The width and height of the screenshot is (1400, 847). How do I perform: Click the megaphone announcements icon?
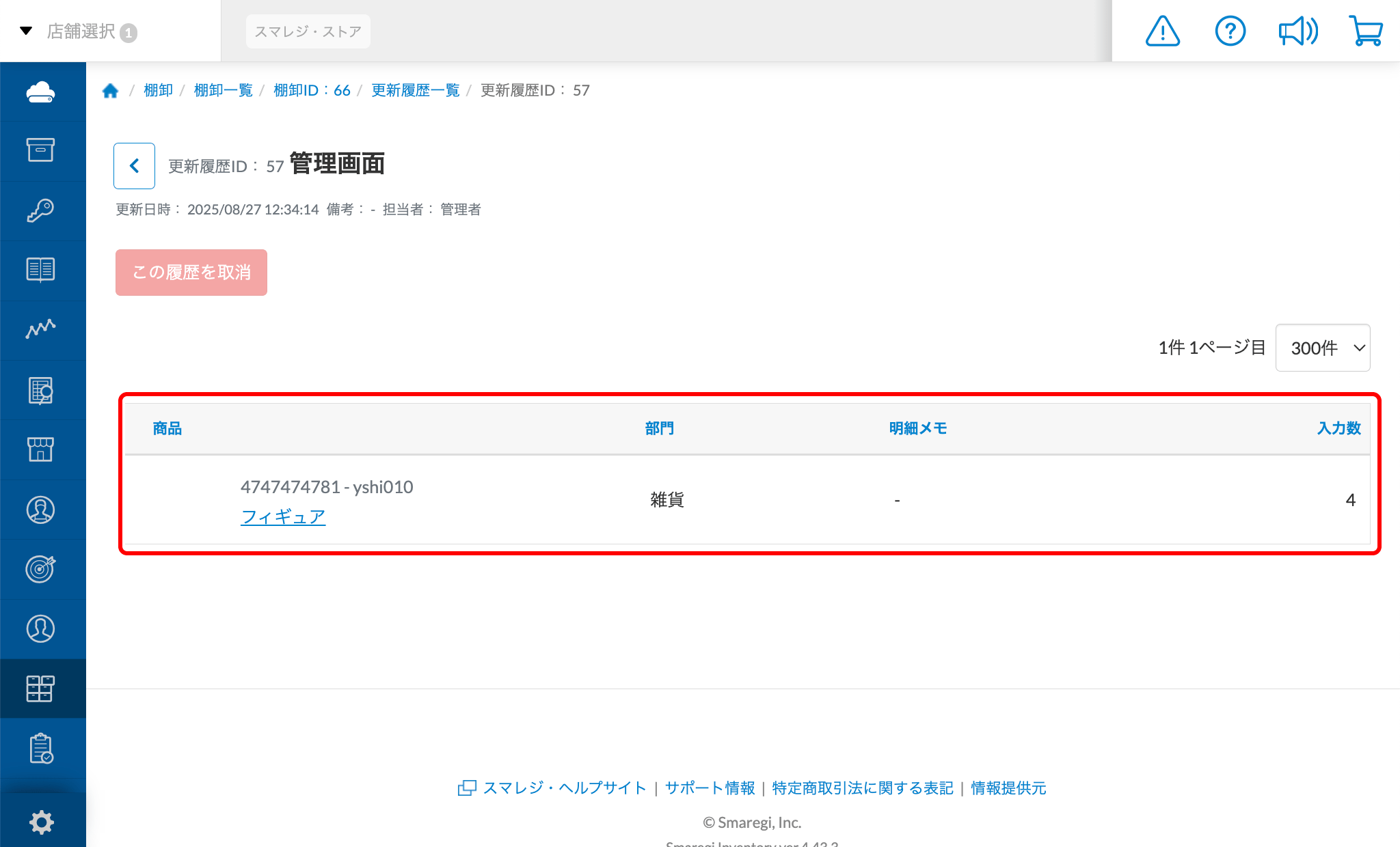click(x=1297, y=31)
